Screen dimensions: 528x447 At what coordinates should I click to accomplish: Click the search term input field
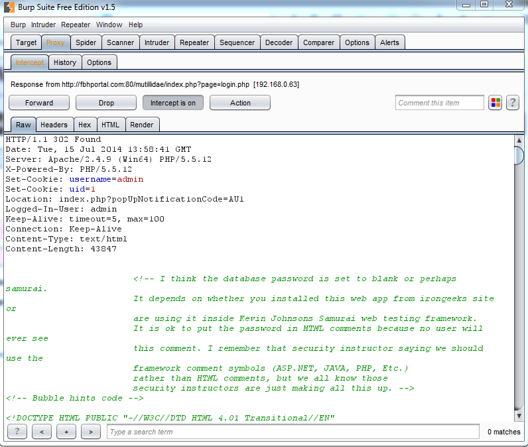293,432
